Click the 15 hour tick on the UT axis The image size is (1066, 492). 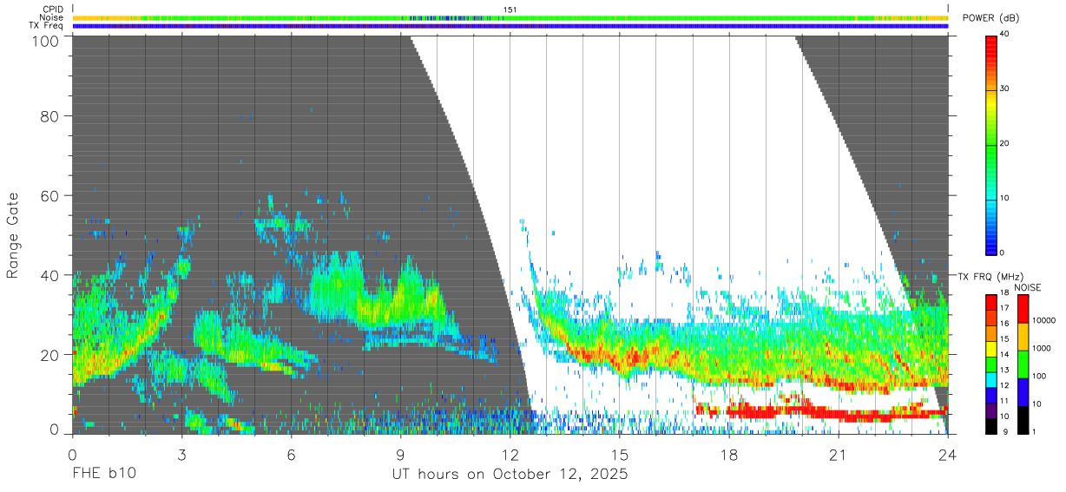point(620,453)
